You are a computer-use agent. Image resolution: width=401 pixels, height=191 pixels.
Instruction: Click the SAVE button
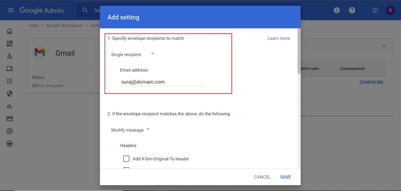click(x=285, y=177)
